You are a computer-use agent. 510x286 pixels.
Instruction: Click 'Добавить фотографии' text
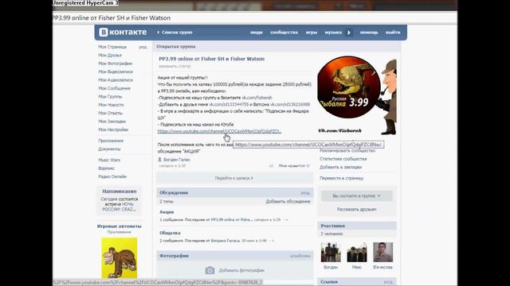[241, 270]
